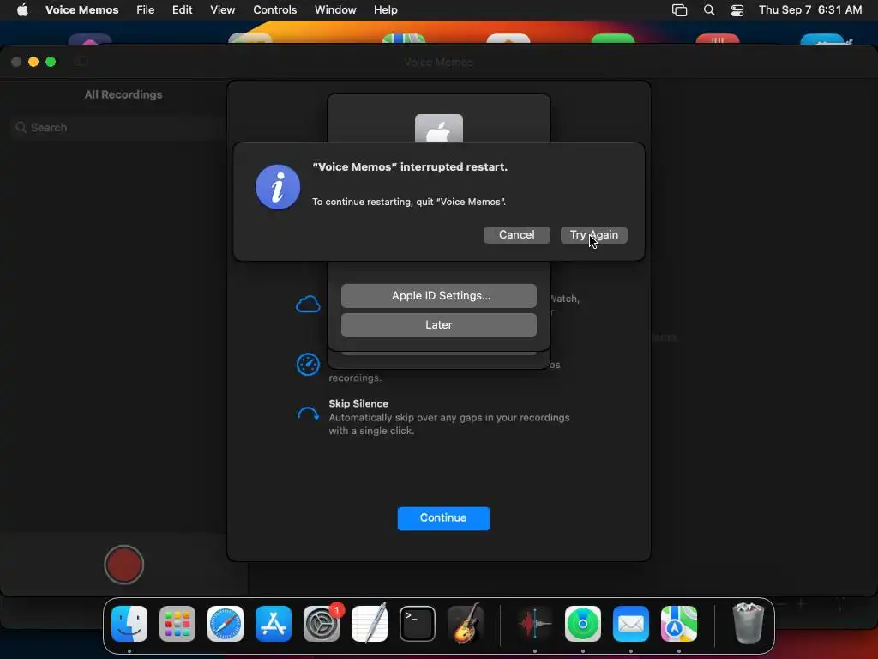Open Finder from the Dock
This screenshot has width=878, height=659.
[129, 624]
